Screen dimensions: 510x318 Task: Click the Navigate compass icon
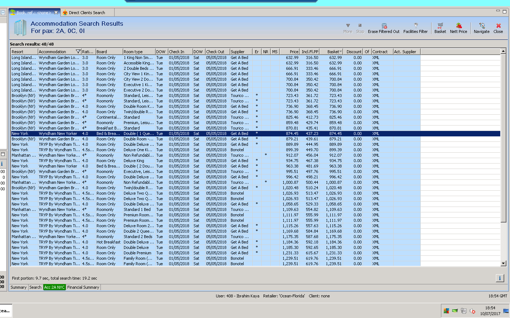tap(482, 26)
